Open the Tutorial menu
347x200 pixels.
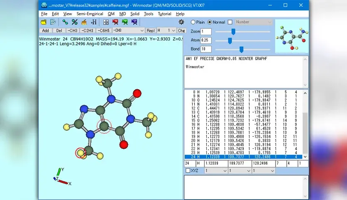[164, 14]
